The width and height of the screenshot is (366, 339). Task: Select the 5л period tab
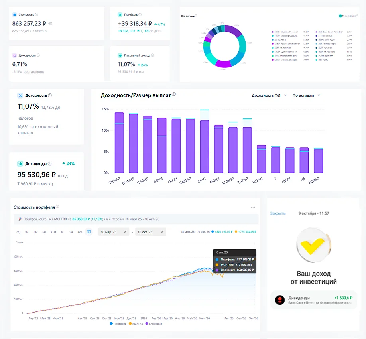point(71,232)
